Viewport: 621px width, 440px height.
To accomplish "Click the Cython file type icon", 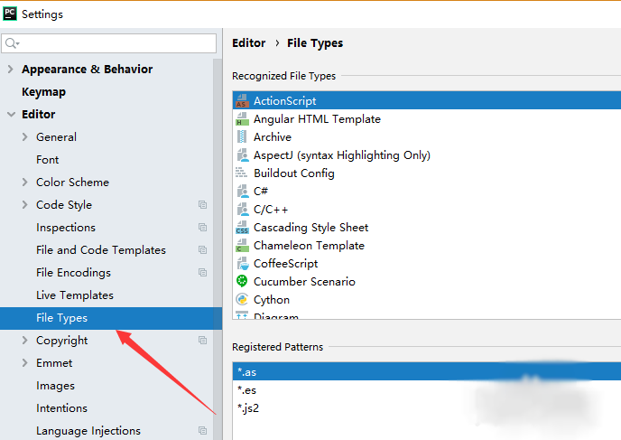I will click(x=242, y=300).
